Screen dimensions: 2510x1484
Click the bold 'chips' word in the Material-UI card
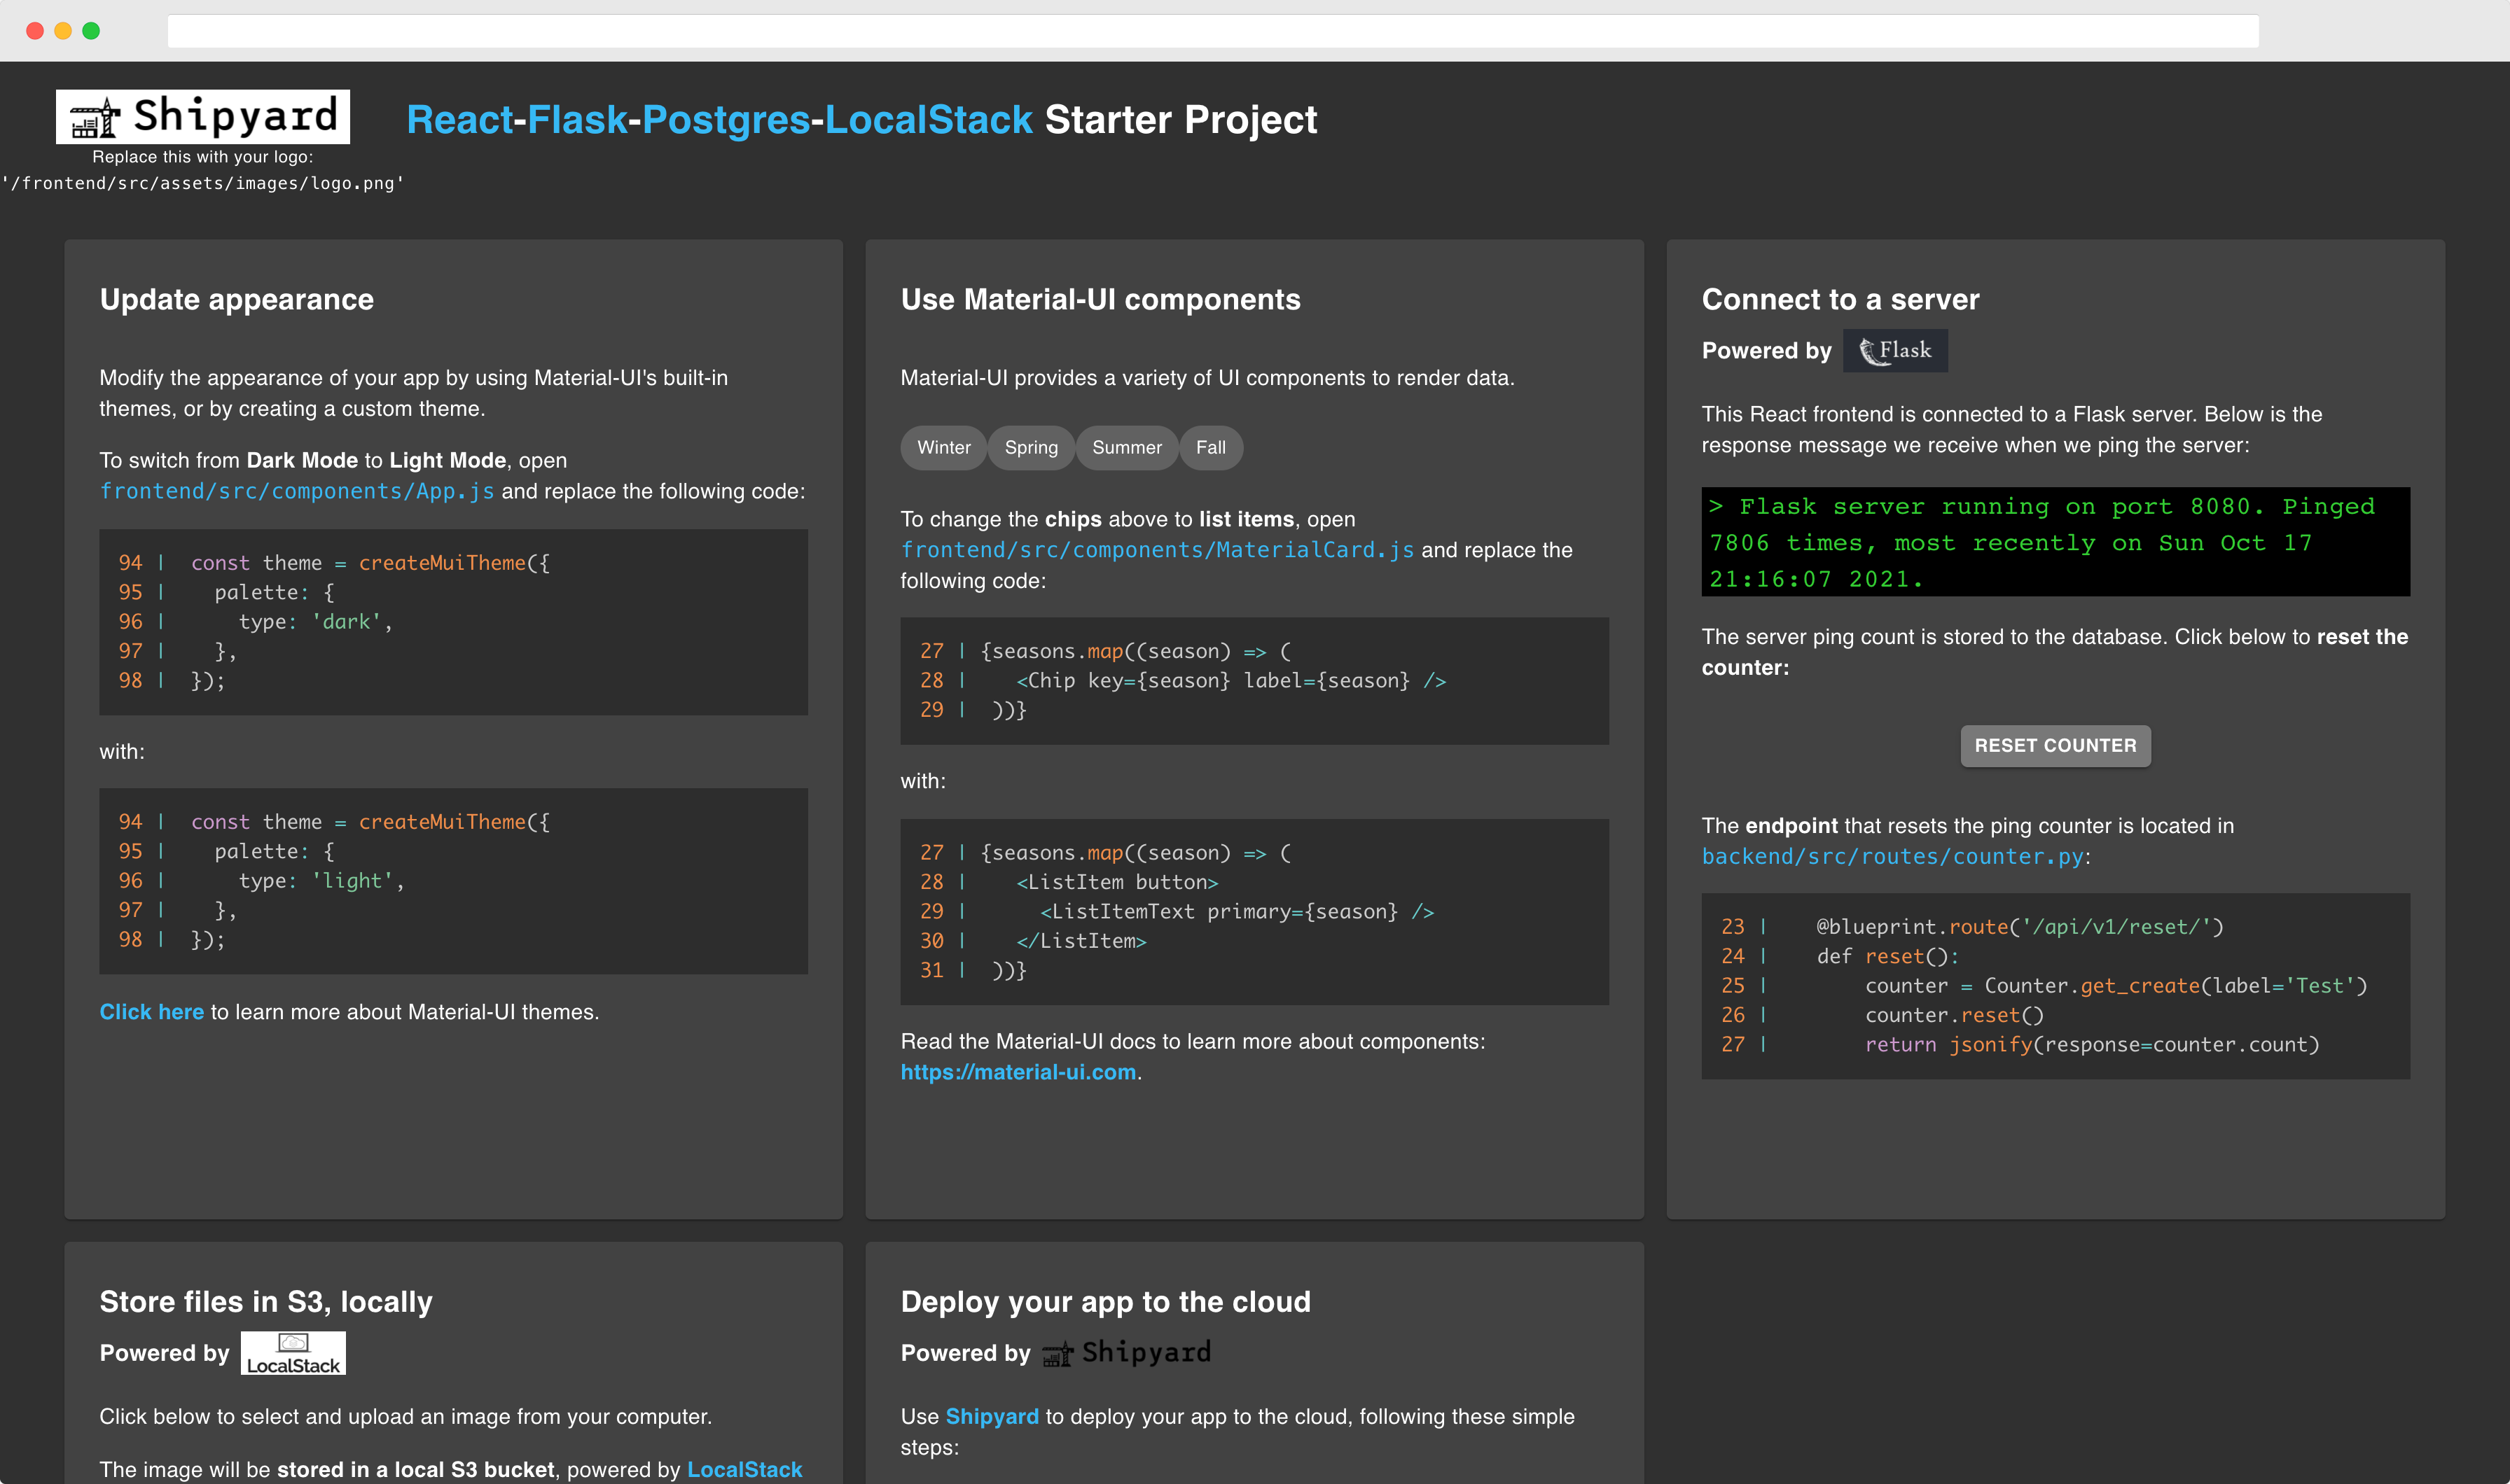(1074, 520)
